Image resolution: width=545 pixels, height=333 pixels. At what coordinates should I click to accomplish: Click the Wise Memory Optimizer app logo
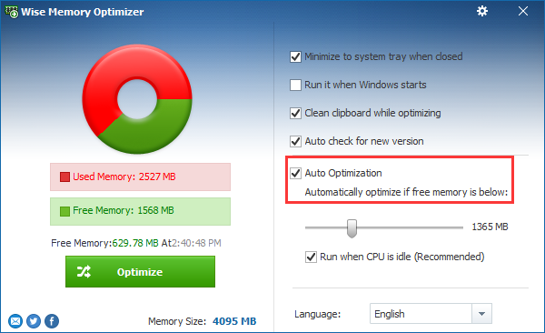click(x=12, y=12)
